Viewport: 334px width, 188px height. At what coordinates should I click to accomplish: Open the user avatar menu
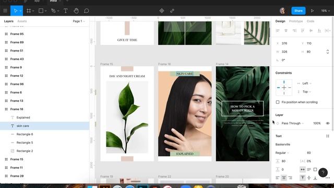(x=283, y=10)
